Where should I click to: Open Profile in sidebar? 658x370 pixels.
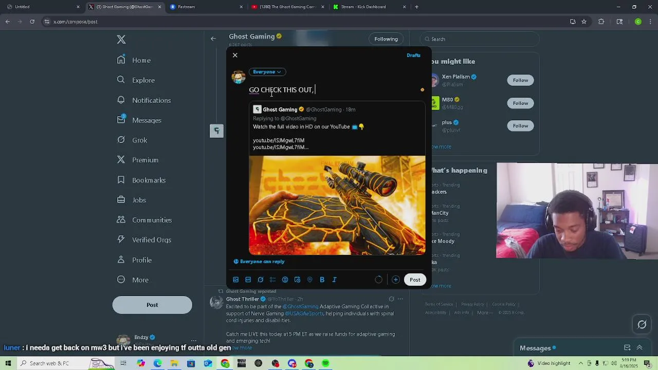[x=134, y=260]
